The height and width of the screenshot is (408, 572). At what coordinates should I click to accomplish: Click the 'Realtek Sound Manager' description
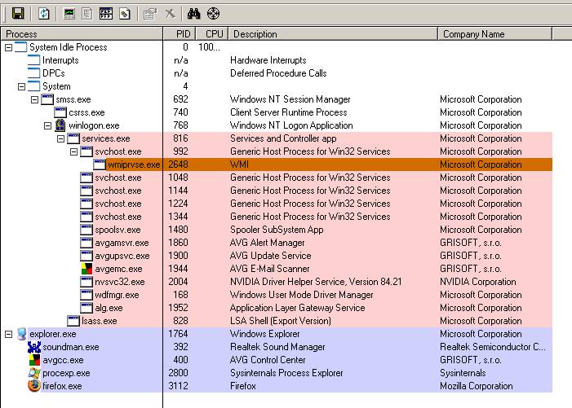click(277, 347)
